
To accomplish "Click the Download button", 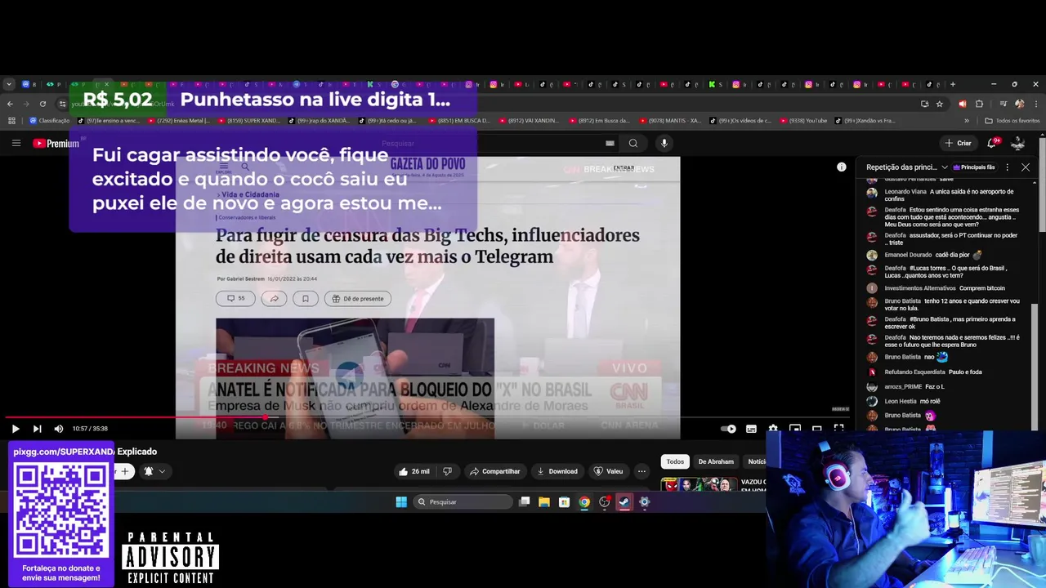I will pyautogui.click(x=557, y=471).
